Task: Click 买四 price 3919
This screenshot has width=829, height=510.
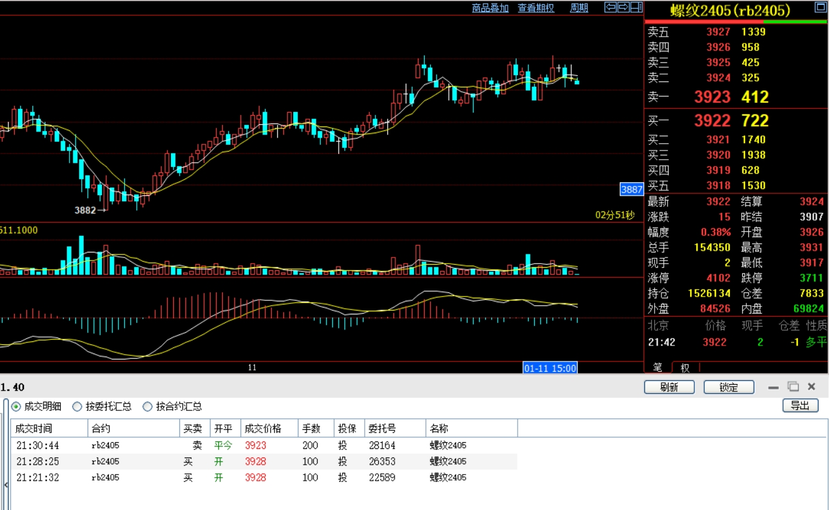Action: (x=718, y=170)
